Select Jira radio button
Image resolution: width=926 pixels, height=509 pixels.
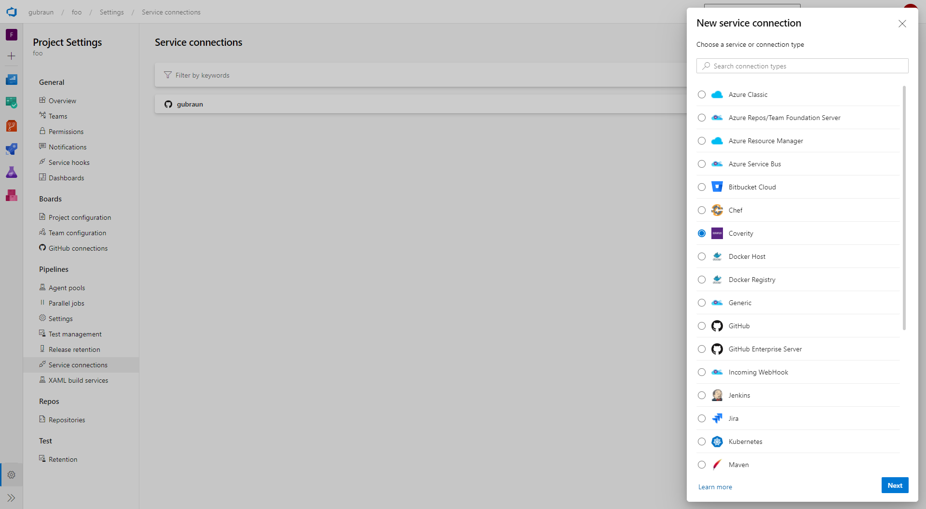point(702,418)
